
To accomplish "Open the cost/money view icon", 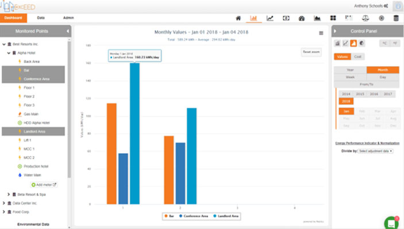I will click(x=286, y=18).
